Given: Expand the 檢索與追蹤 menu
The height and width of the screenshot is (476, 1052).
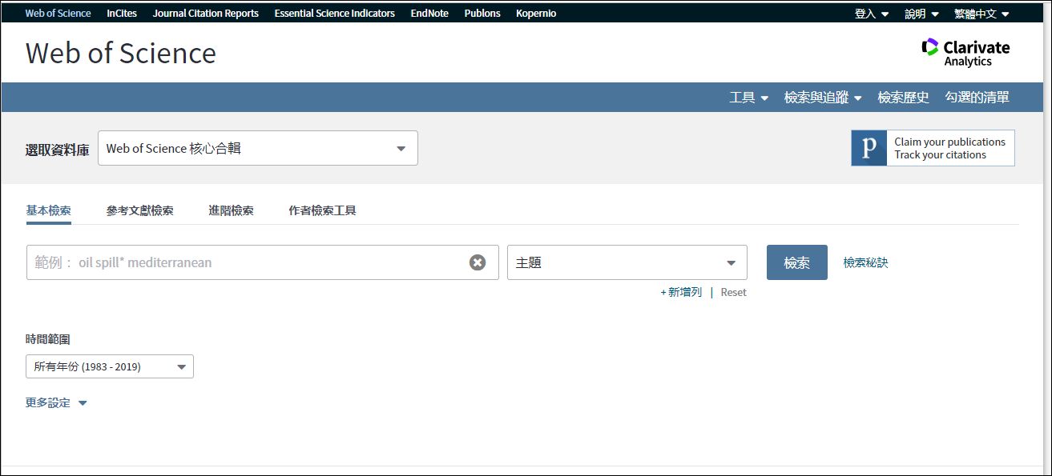Looking at the screenshot, I should (x=823, y=98).
